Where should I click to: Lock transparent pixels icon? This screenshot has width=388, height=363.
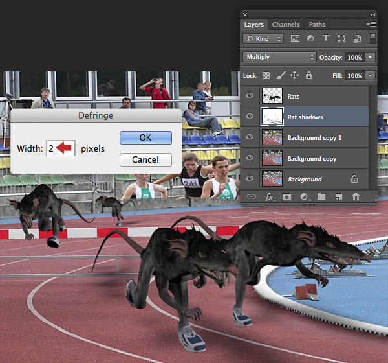pos(266,75)
